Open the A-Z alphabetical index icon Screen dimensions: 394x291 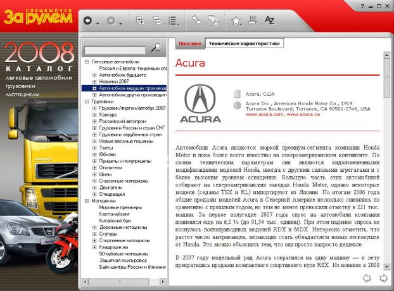coord(269,20)
